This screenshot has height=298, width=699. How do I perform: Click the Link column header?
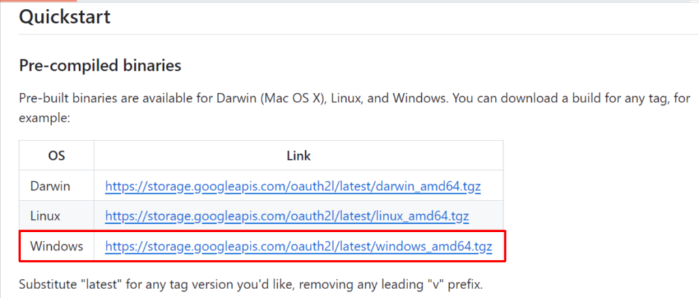click(x=298, y=156)
